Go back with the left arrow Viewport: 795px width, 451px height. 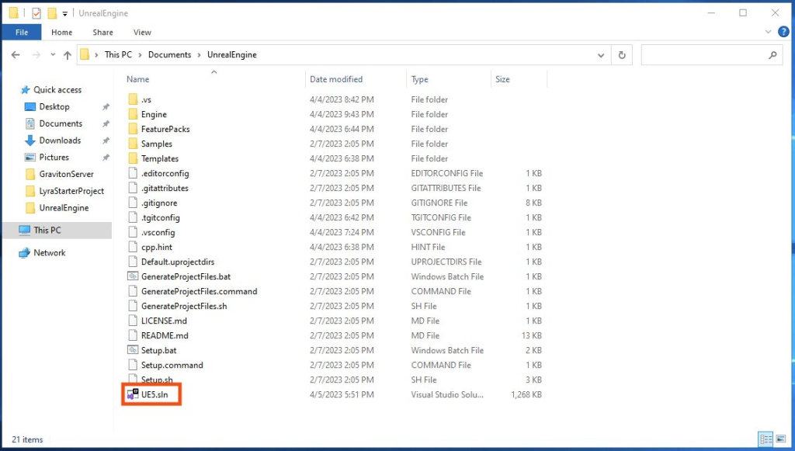[16, 55]
